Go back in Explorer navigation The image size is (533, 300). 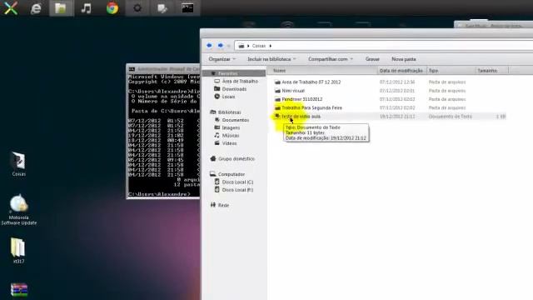209,46
